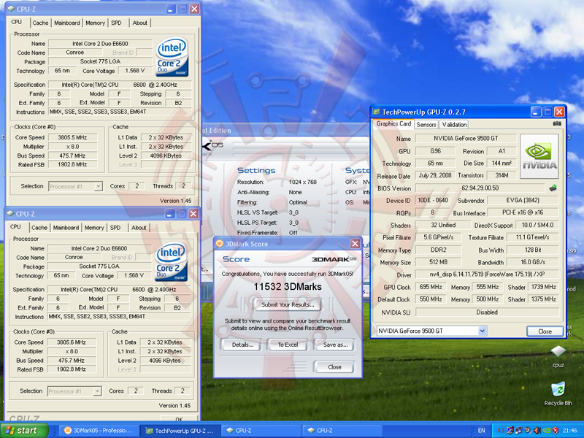The height and width of the screenshot is (438, 584).
Task: Click the 3DMark Score title bar icon
Action: [x=220, y=244]
